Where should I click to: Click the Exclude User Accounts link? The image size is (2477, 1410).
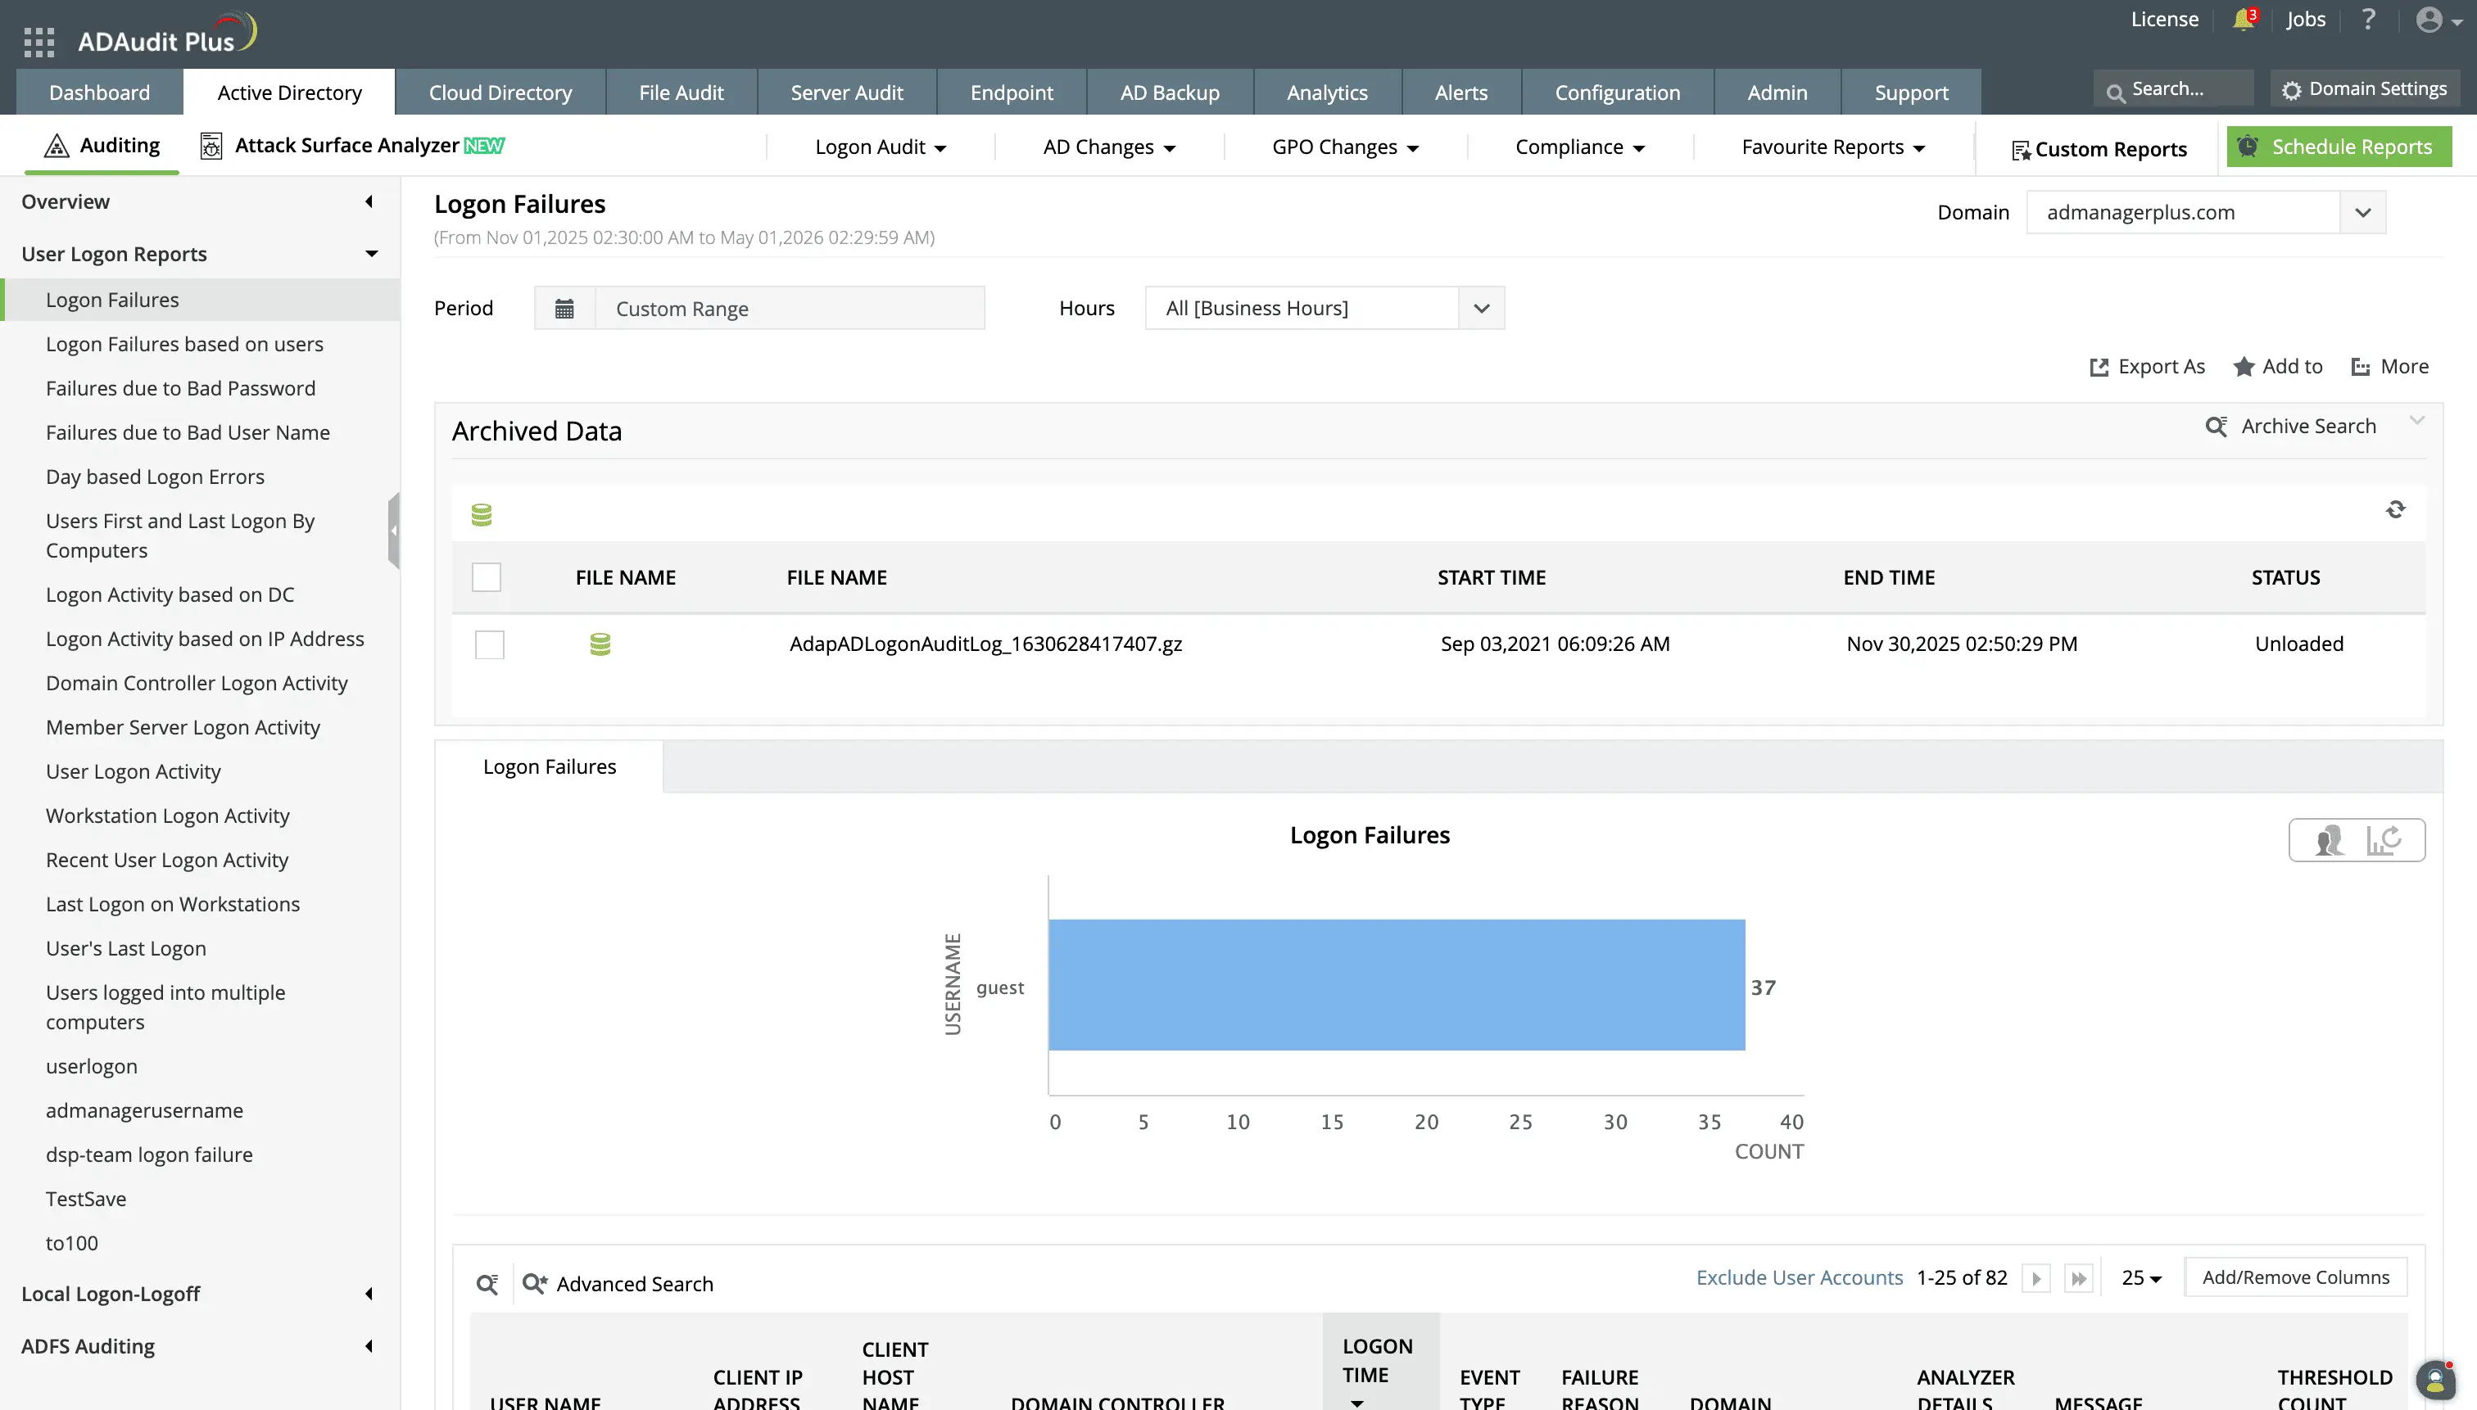1799,1278
